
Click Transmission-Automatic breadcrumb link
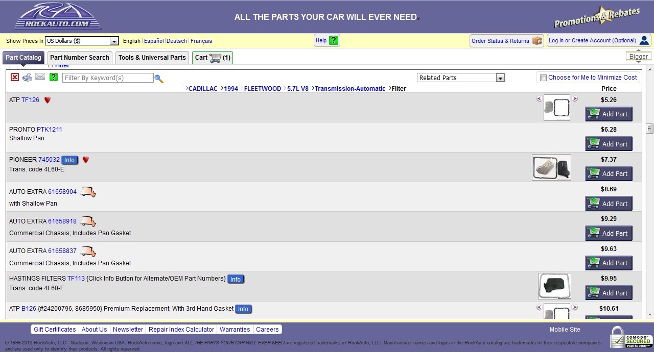click(350, 89)
